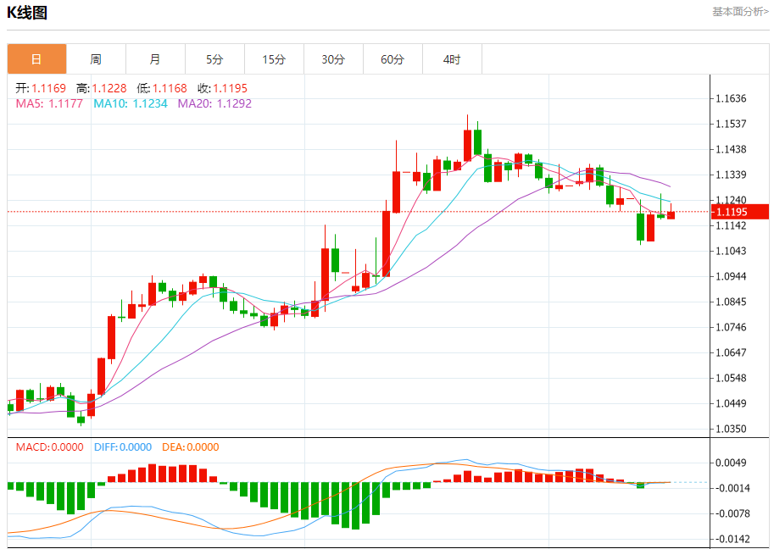Open the 5分 interval tab

pyautogui.click(x=214, y=59)
